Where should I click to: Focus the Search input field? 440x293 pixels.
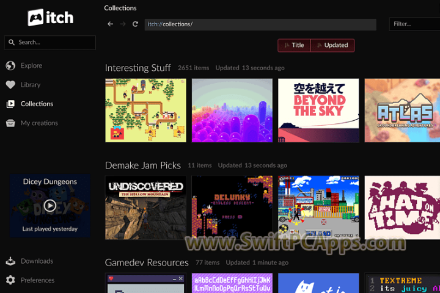coord(50,42)
